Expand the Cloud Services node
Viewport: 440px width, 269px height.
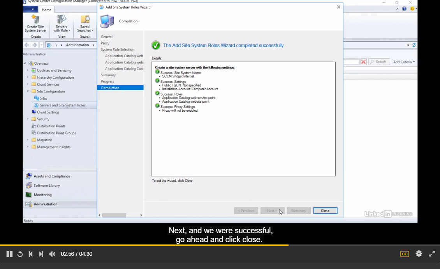click(x=28, y=84)
